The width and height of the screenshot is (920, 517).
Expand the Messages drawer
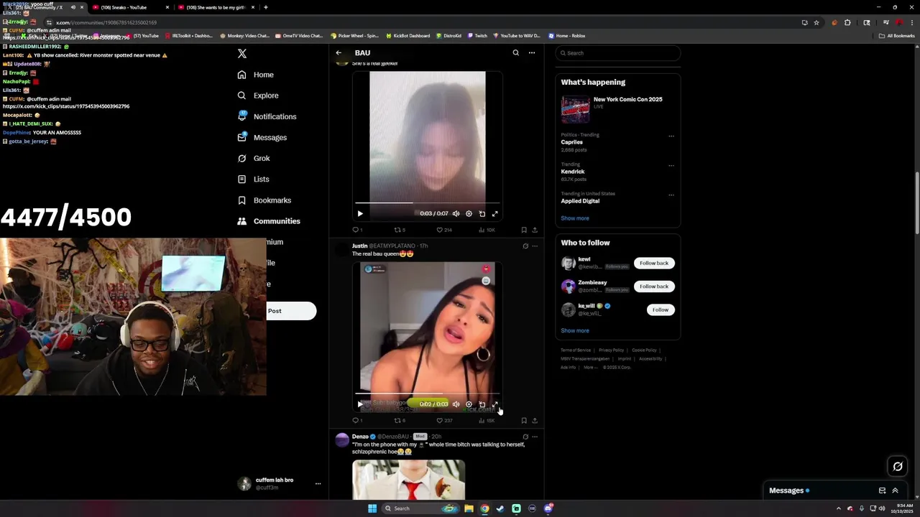(x=895, y=490)
